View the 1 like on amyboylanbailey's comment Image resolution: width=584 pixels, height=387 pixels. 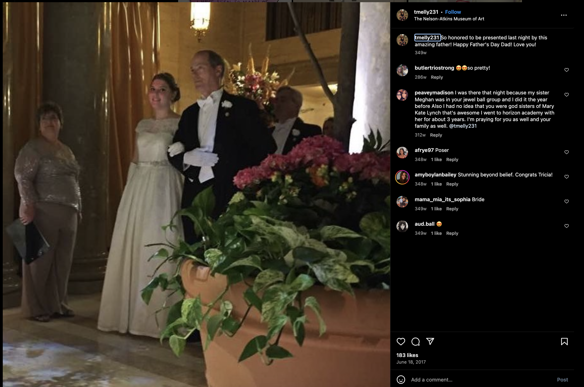(436, 184)
